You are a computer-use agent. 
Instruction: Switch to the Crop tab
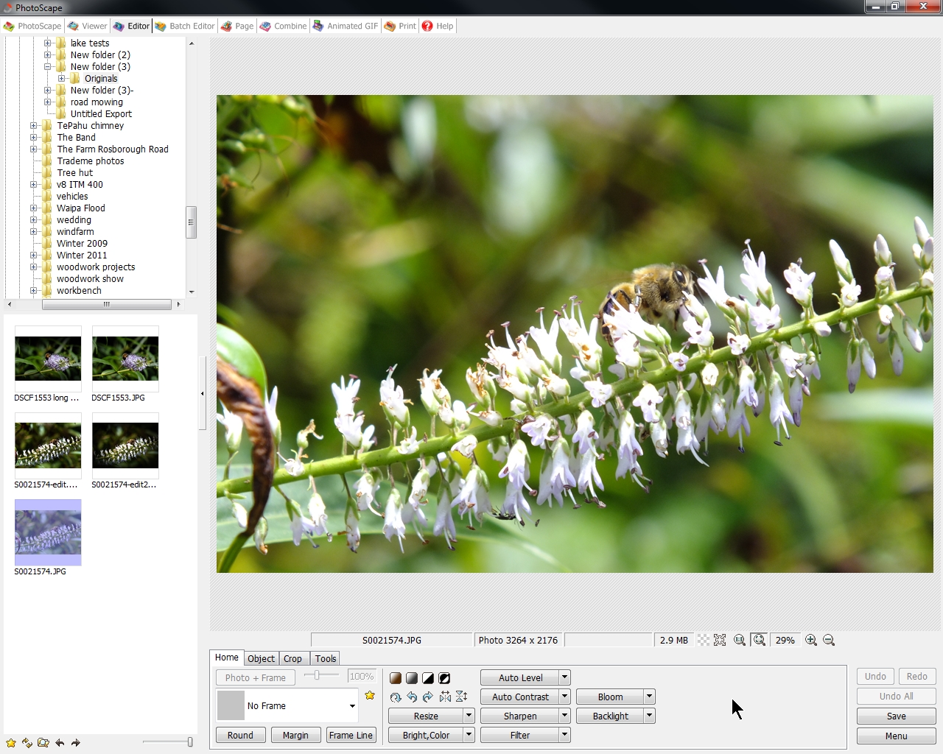coord(293,658)
